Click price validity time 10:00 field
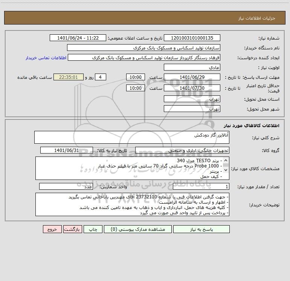 pos(135,88)
